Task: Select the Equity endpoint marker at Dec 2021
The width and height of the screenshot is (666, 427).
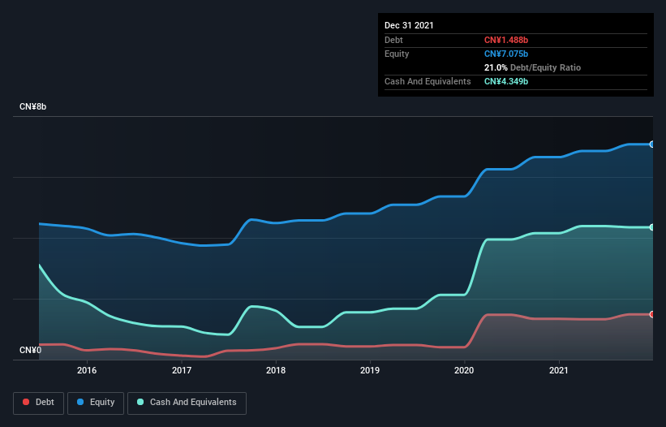Action: pyautogui.click(x=652, y=144)
